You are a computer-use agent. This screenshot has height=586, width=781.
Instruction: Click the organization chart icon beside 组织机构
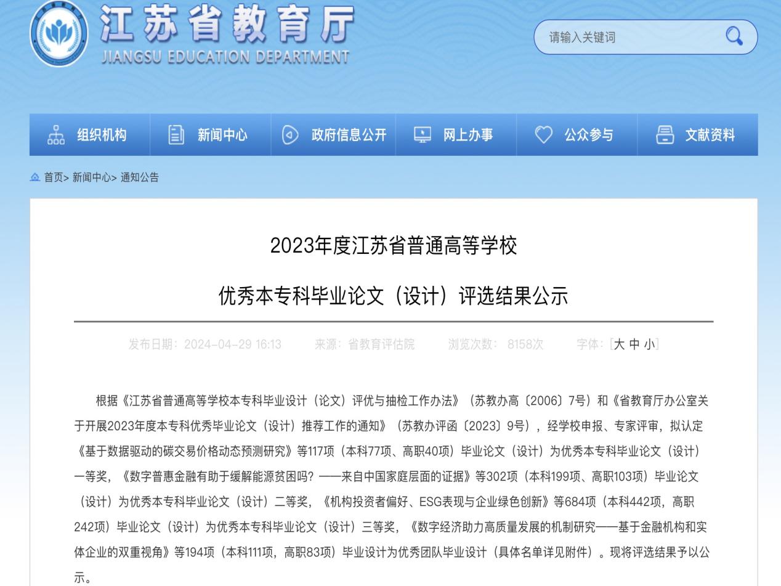pos(56,135)
